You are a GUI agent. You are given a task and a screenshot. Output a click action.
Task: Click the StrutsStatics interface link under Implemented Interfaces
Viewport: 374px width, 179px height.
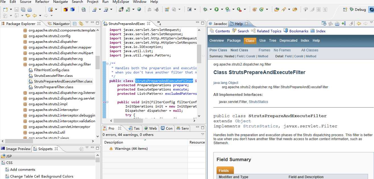(258, 102)
